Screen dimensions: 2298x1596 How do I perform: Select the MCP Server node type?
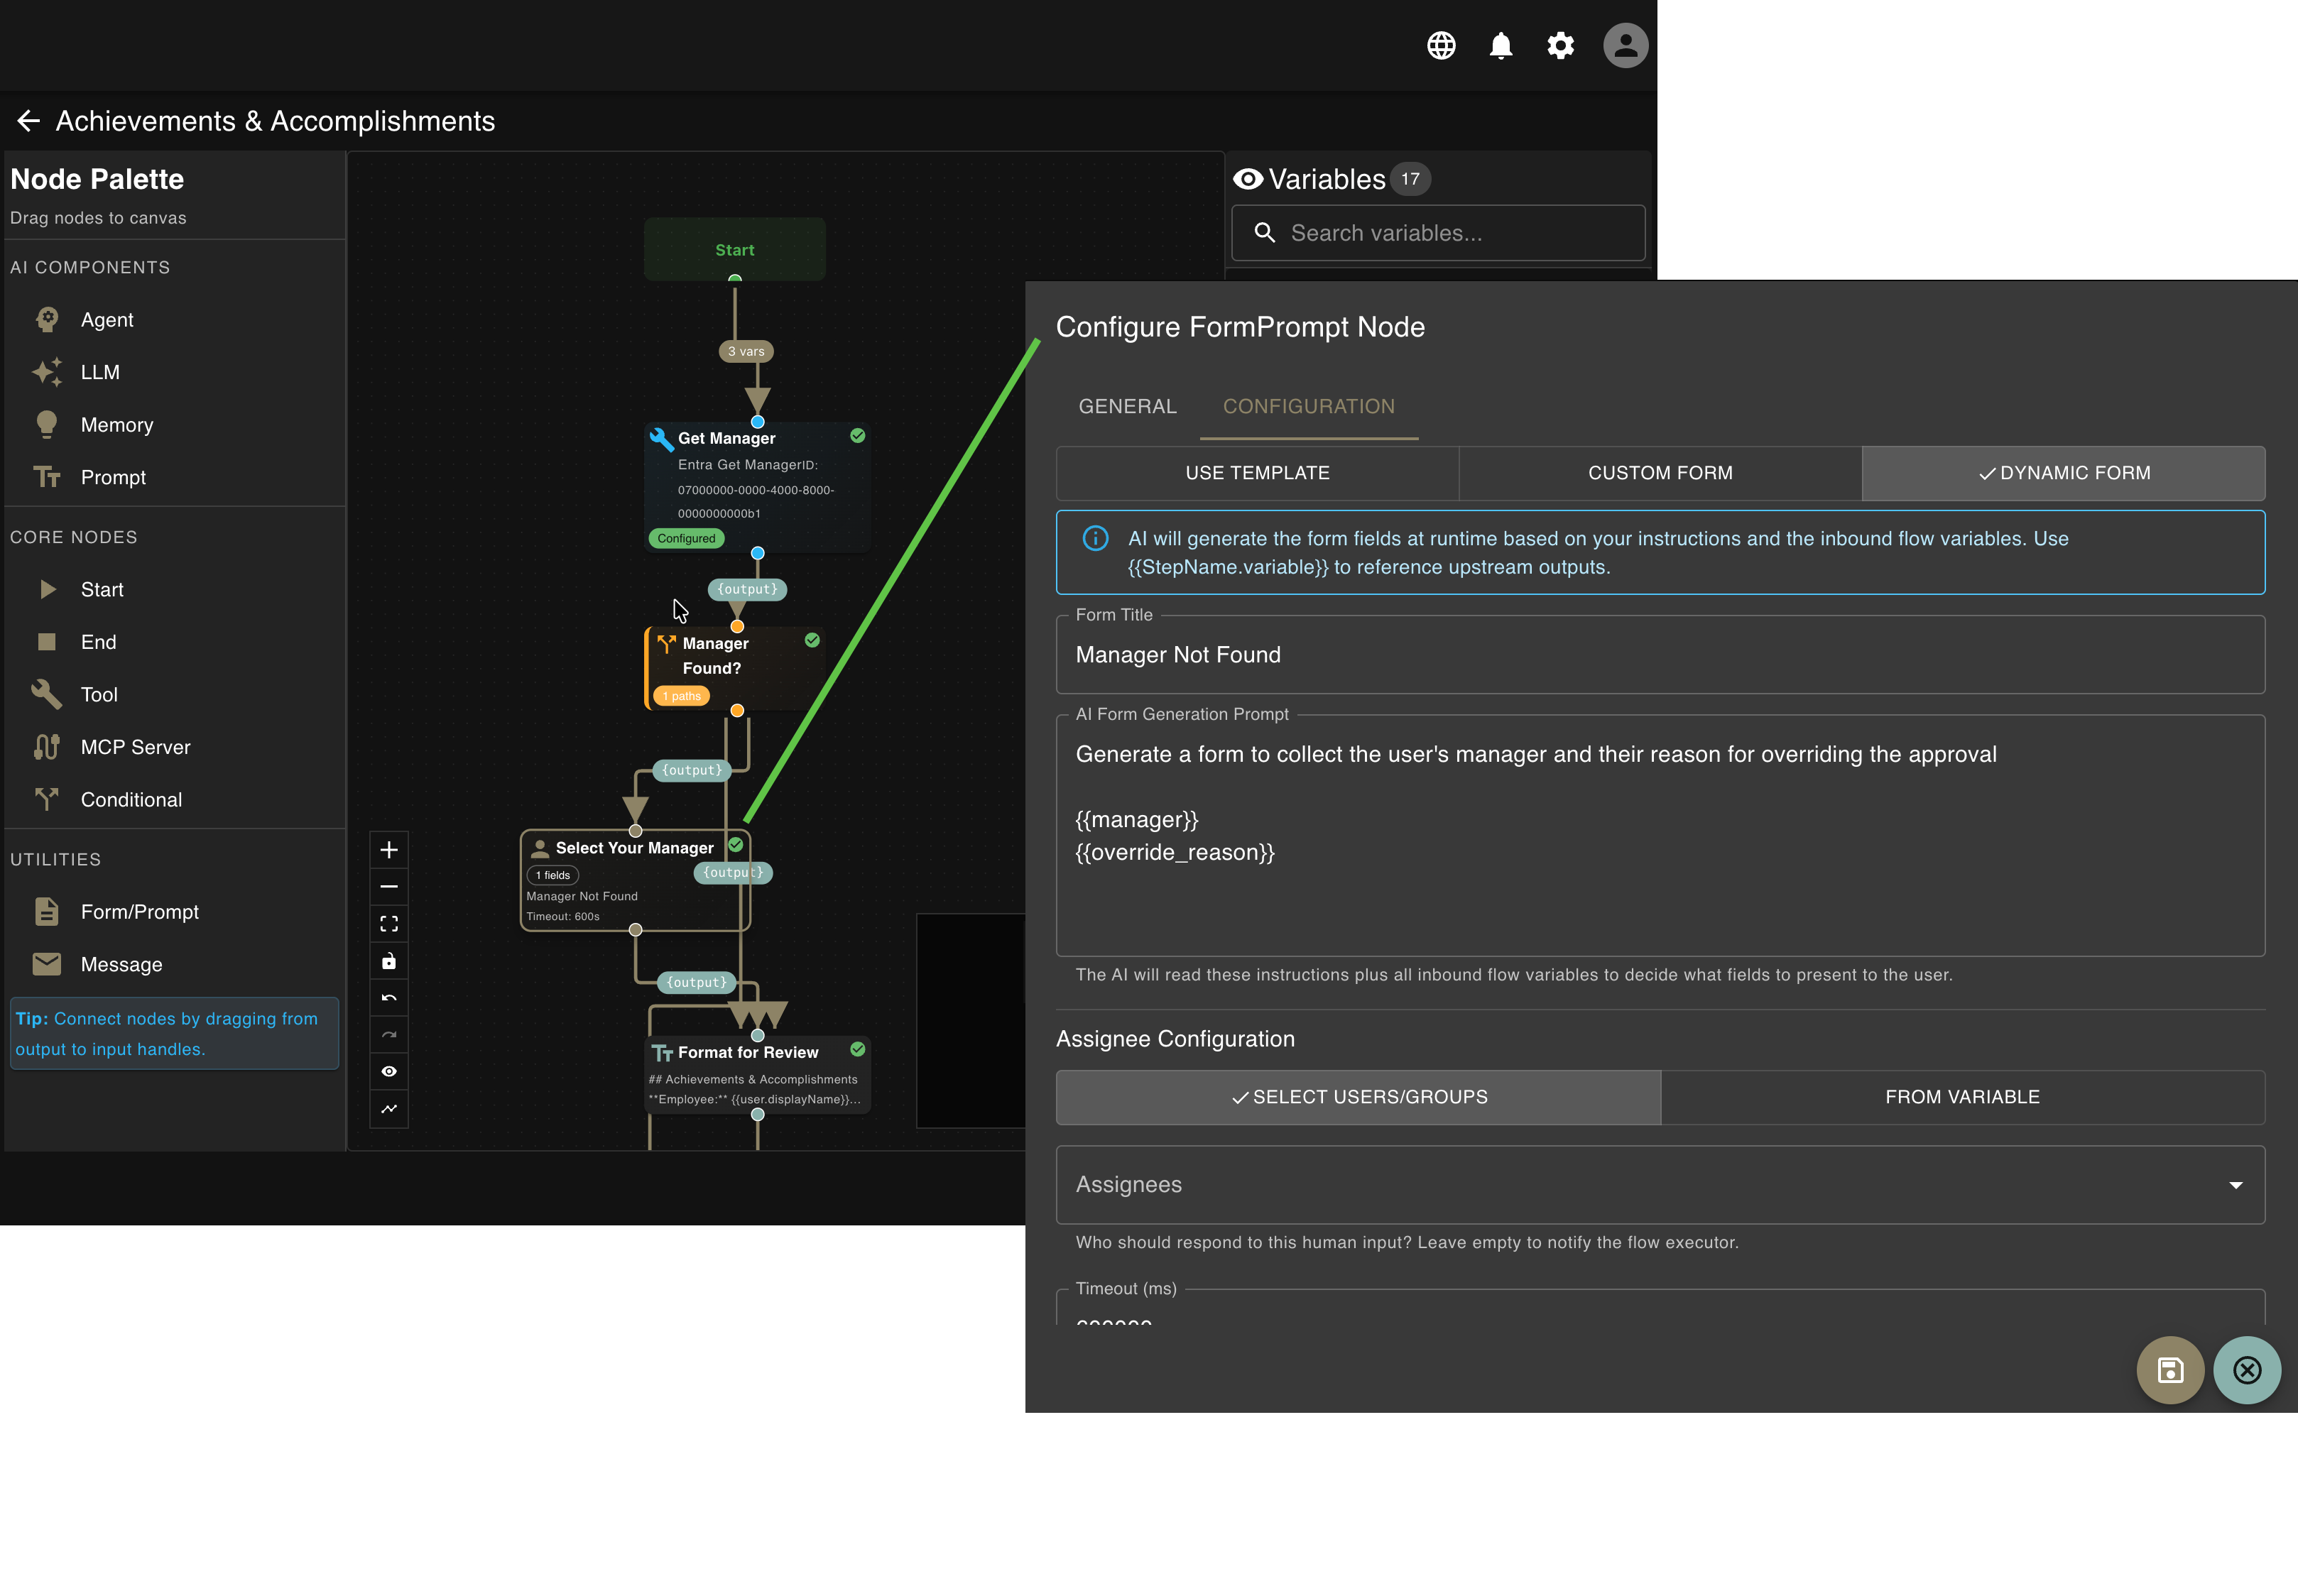135,747
